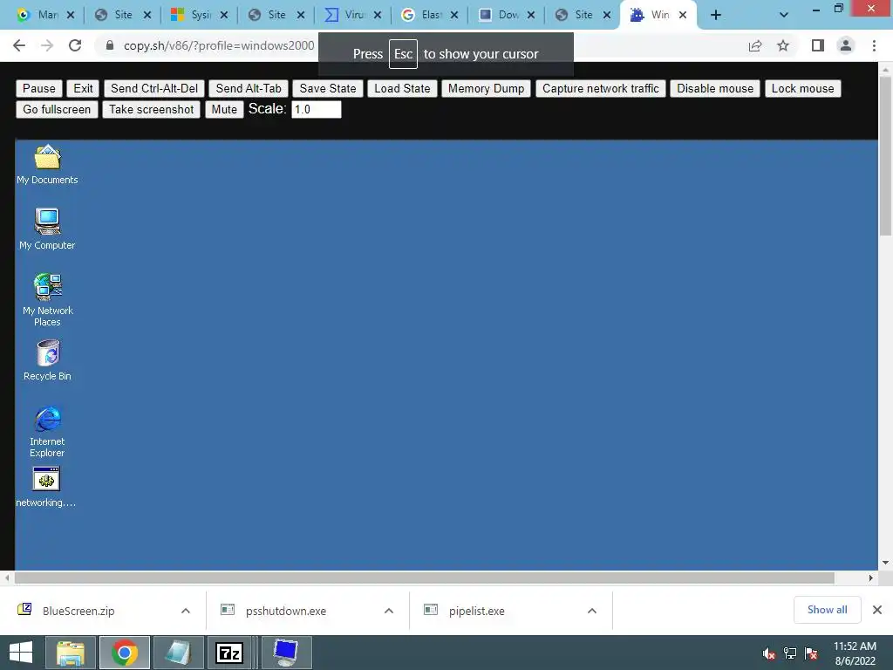Viewport: 893px width, 670px height.
Task: Click Memory Dump button
Action: pos(486,89)
